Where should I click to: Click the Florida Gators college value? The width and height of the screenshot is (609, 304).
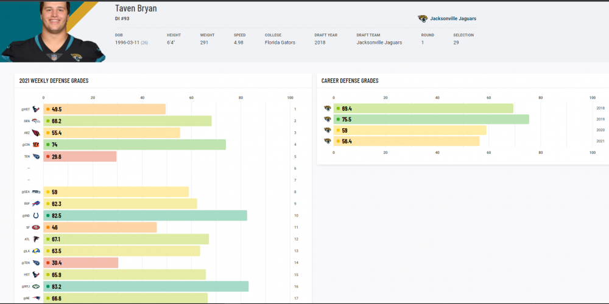[x=280, y=43]
